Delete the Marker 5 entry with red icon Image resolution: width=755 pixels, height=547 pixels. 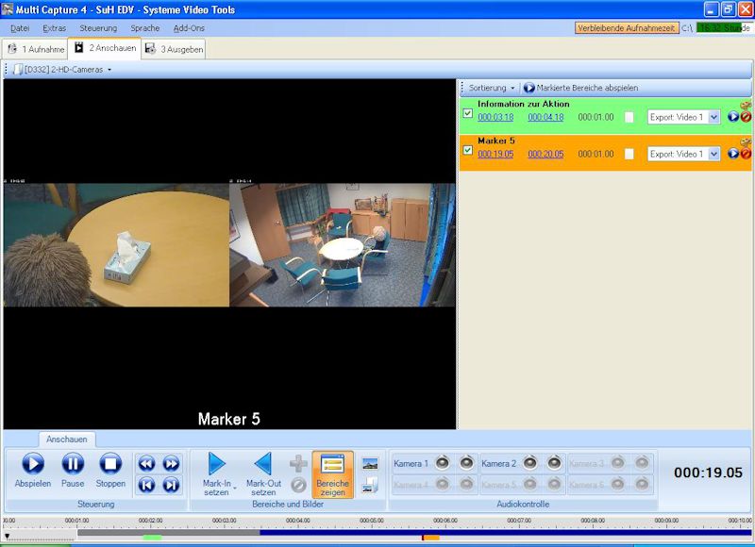tap(746, 154)
